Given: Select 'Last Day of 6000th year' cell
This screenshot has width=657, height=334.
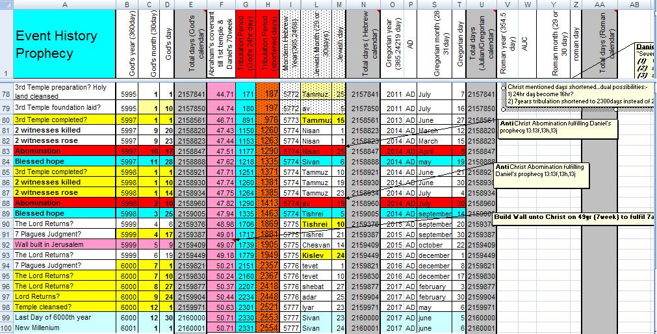Looking at the screenshot, I should click(x=64, y=317).
